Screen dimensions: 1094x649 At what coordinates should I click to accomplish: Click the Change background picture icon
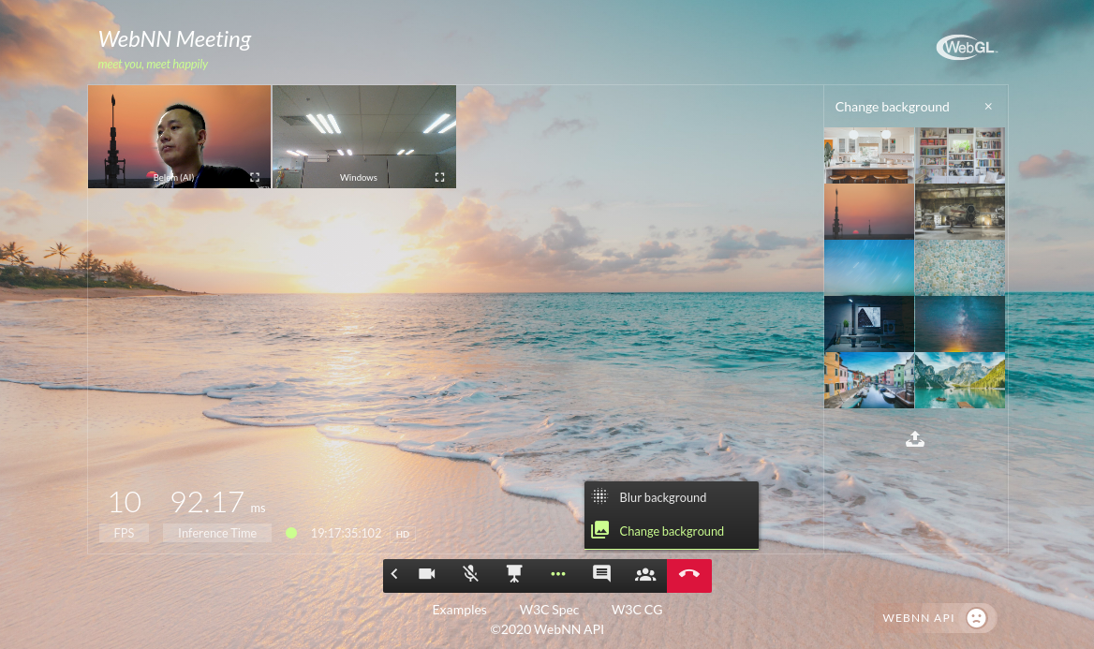pyautogui.click(x=600, y=530)
